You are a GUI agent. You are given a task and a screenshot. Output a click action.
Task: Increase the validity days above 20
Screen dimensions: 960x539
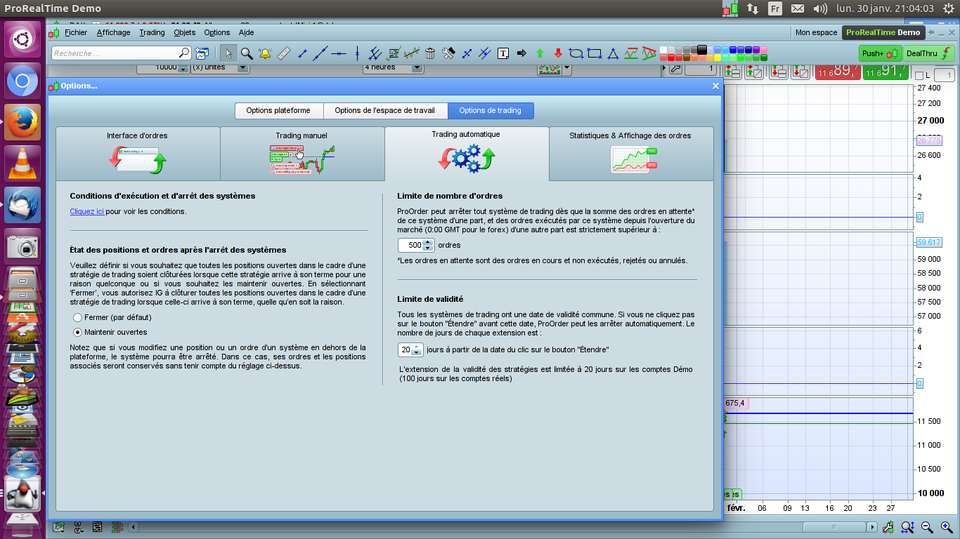tap(416, 346)
